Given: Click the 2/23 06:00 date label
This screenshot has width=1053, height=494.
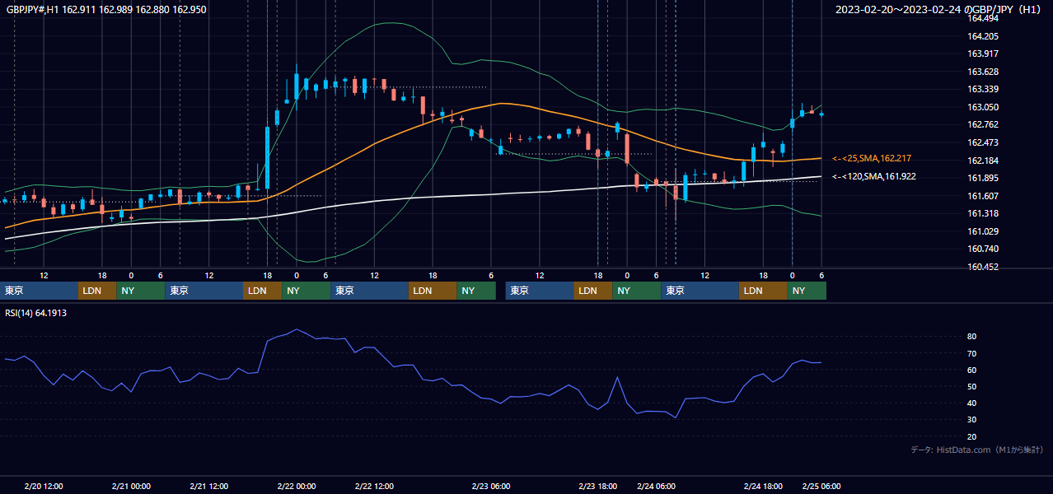Looking at the screenshot, I should pos(491,486).
